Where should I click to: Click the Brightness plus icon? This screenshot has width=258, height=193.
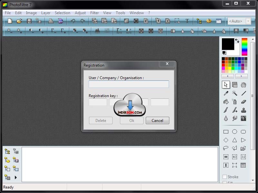pyautogui.click(x=19, y=31)
